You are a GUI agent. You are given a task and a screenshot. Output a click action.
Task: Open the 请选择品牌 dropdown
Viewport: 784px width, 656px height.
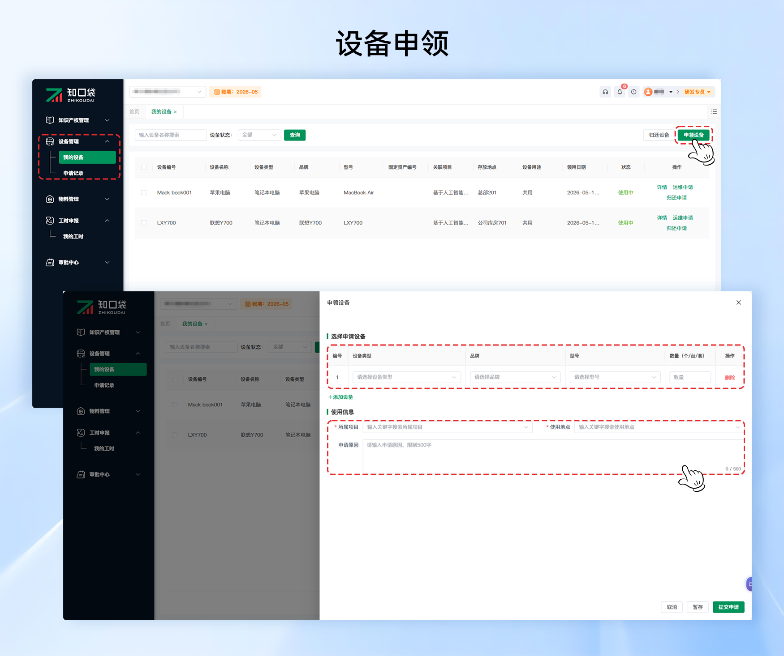tap(515, 377)
